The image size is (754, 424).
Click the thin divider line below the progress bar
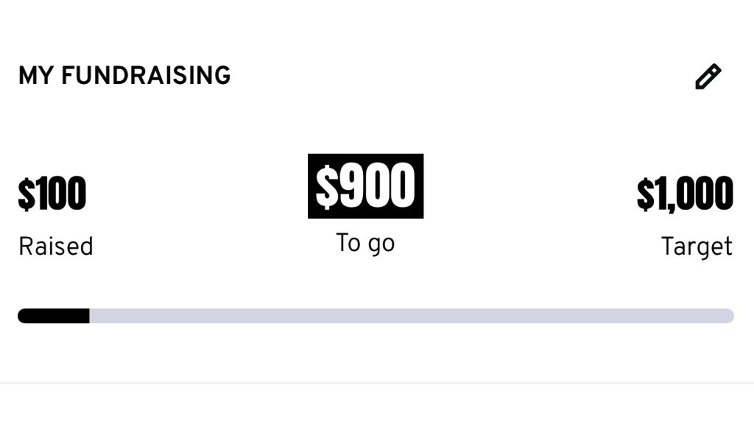click(377, 383)
